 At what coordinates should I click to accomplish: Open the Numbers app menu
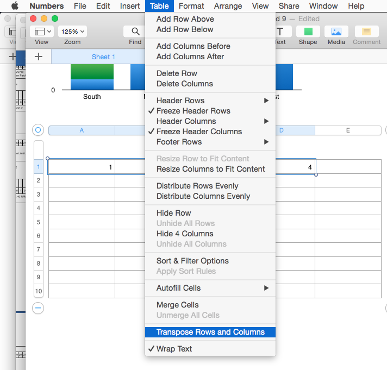47,5
